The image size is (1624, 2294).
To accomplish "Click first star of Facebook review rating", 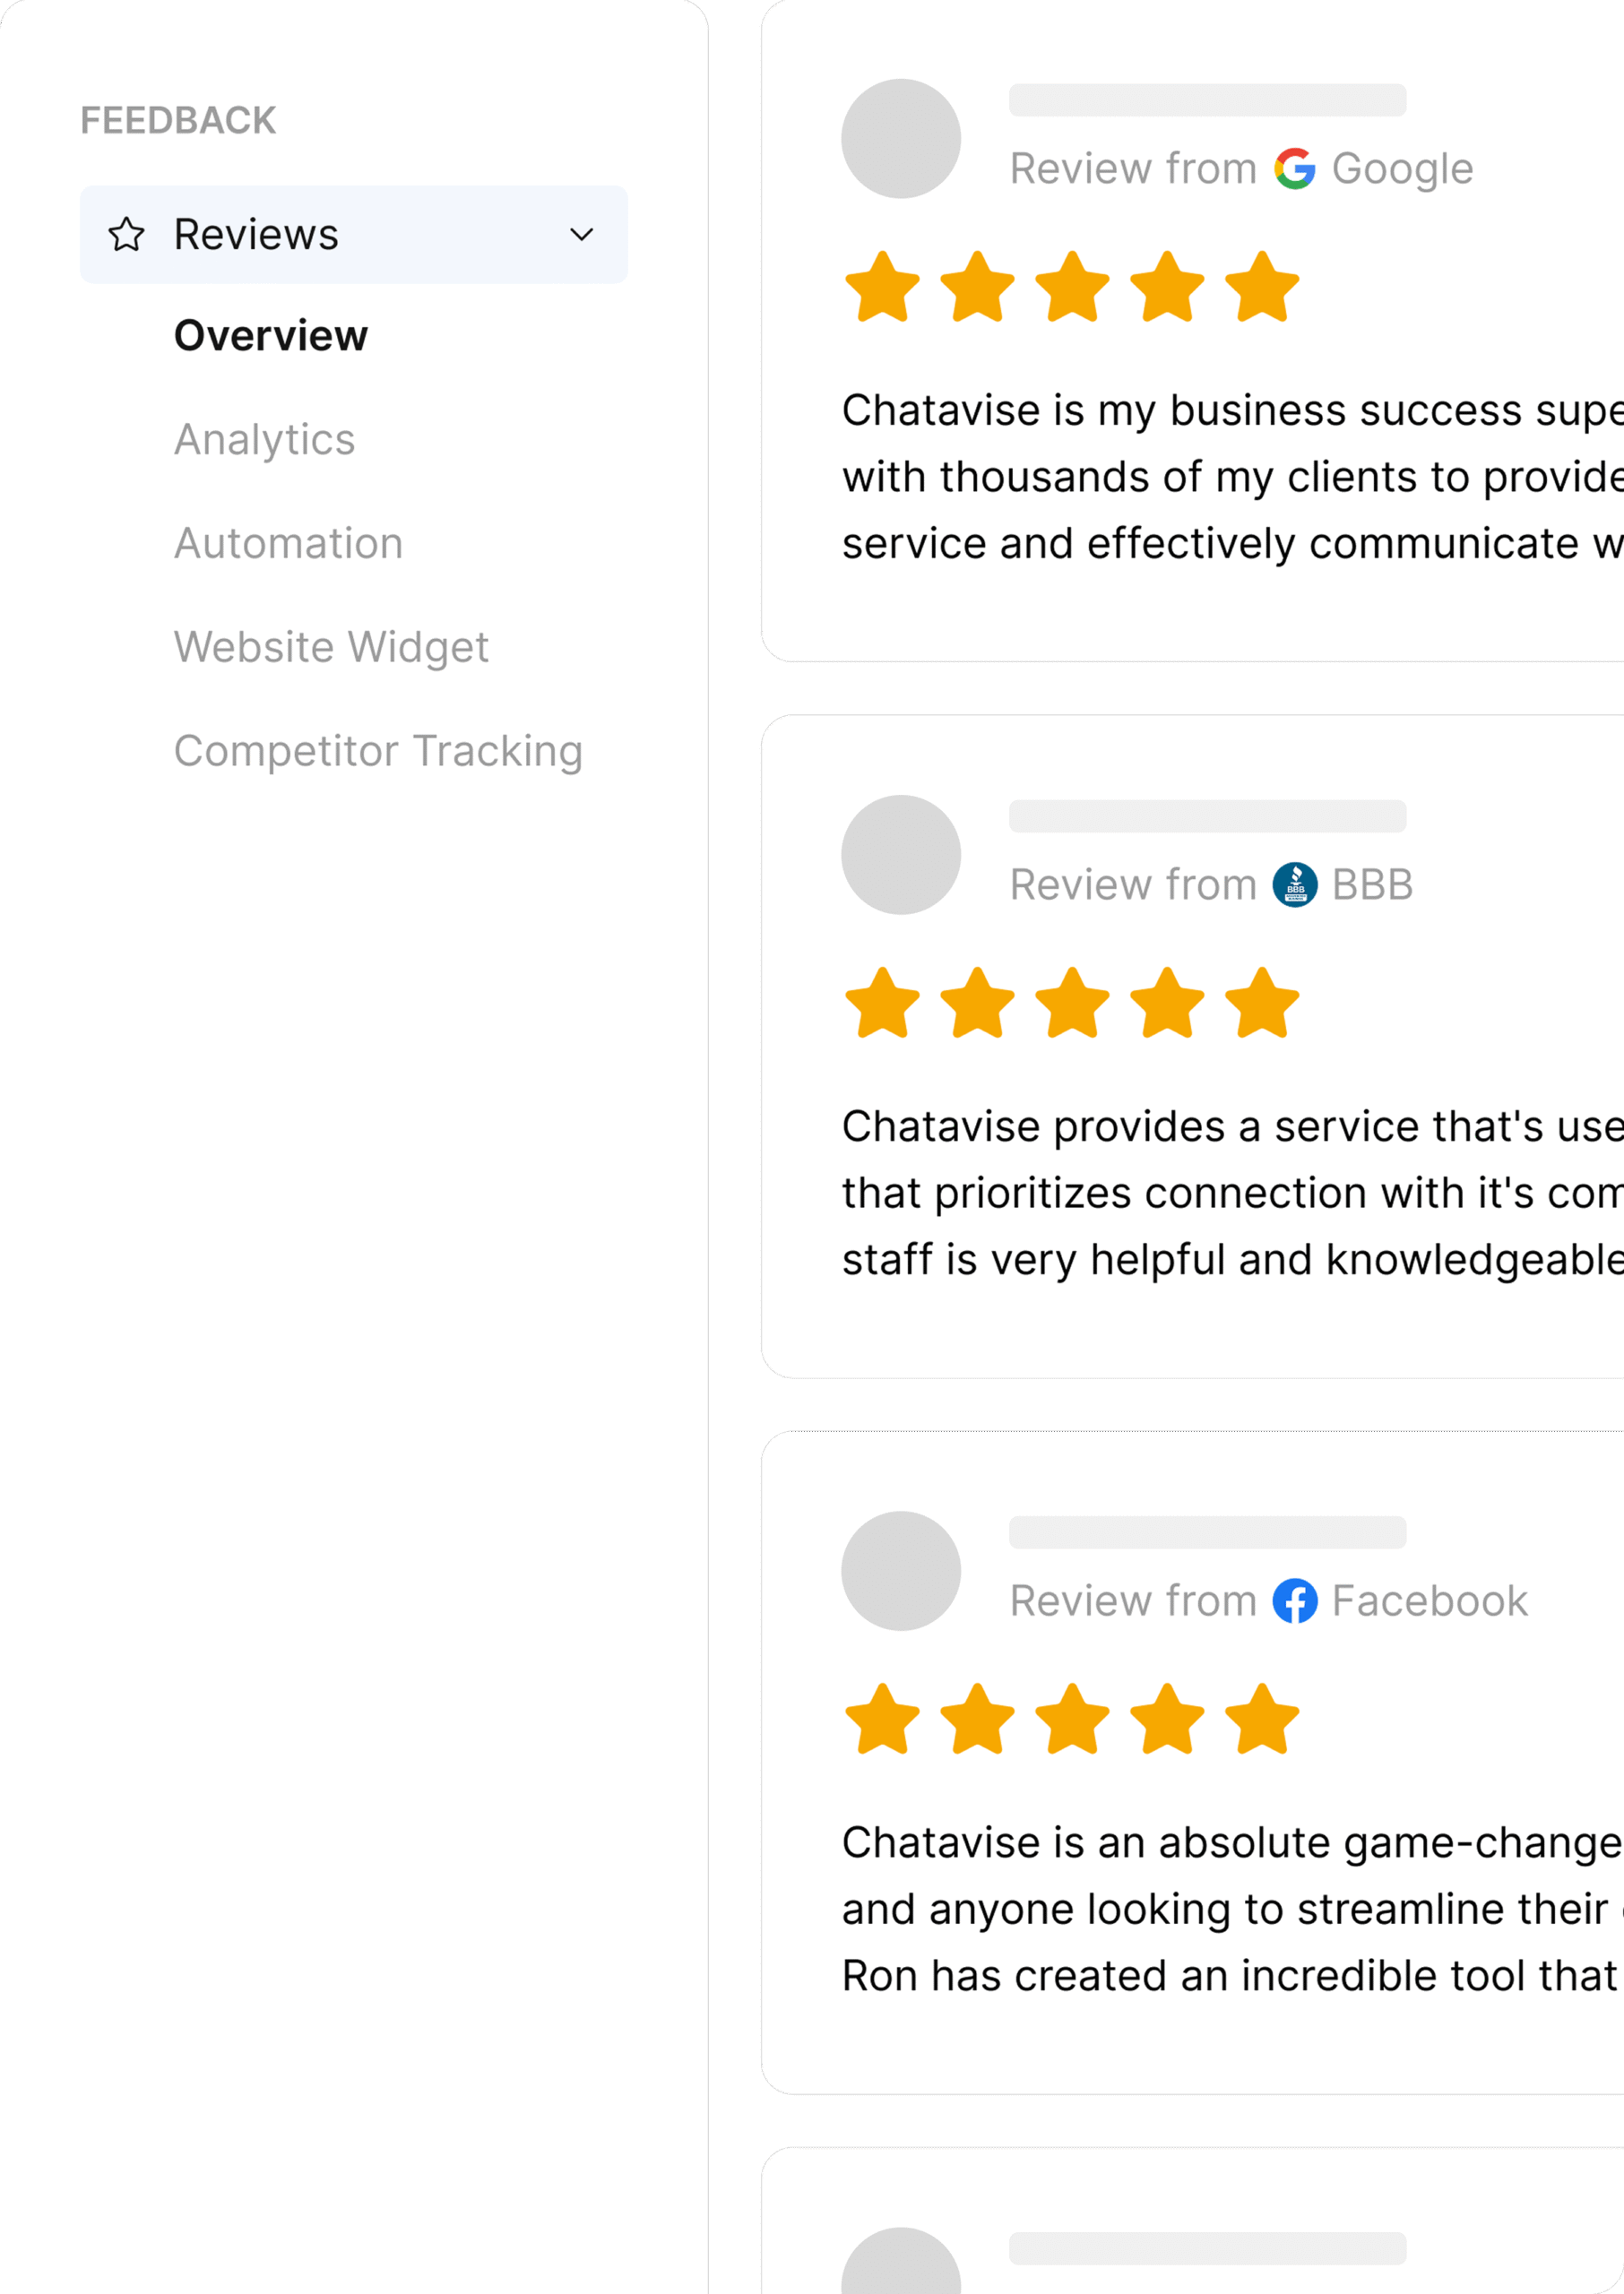I will pyautogui.click(x=882, y=1720).
